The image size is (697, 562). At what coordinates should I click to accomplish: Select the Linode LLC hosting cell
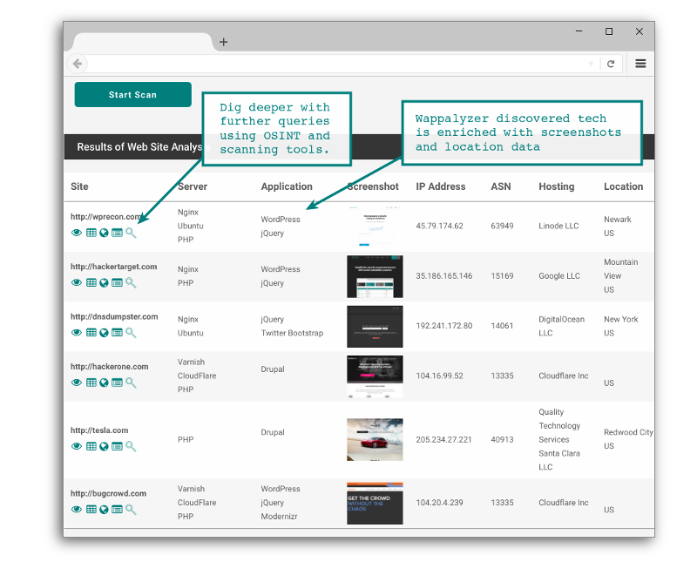558,226
